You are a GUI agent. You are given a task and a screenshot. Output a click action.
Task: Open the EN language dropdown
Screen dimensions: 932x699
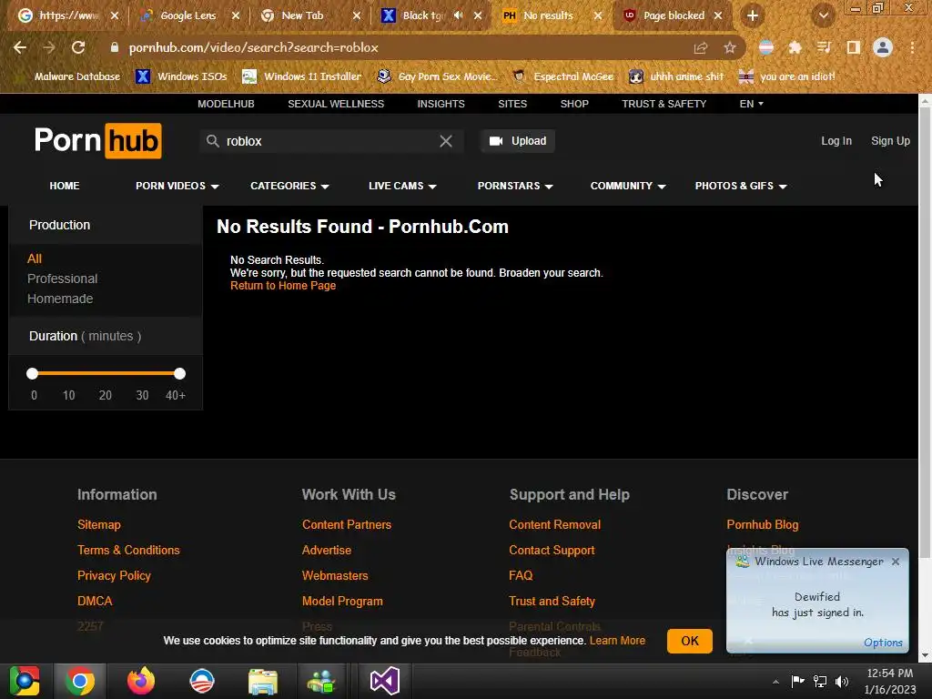751,104
